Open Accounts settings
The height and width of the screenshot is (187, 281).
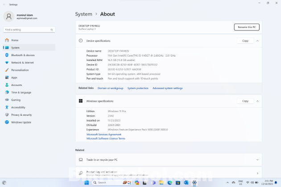click(x=29, y=85)
